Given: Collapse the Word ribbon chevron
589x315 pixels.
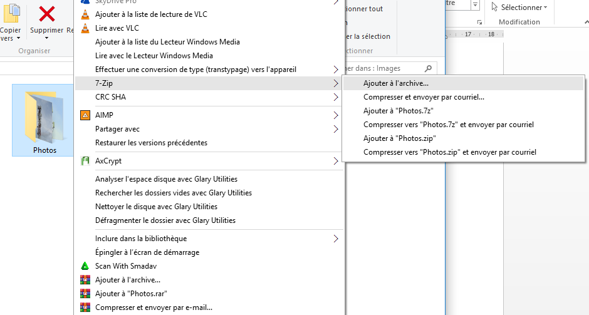Looking at the screenshot, I should 585,23.
